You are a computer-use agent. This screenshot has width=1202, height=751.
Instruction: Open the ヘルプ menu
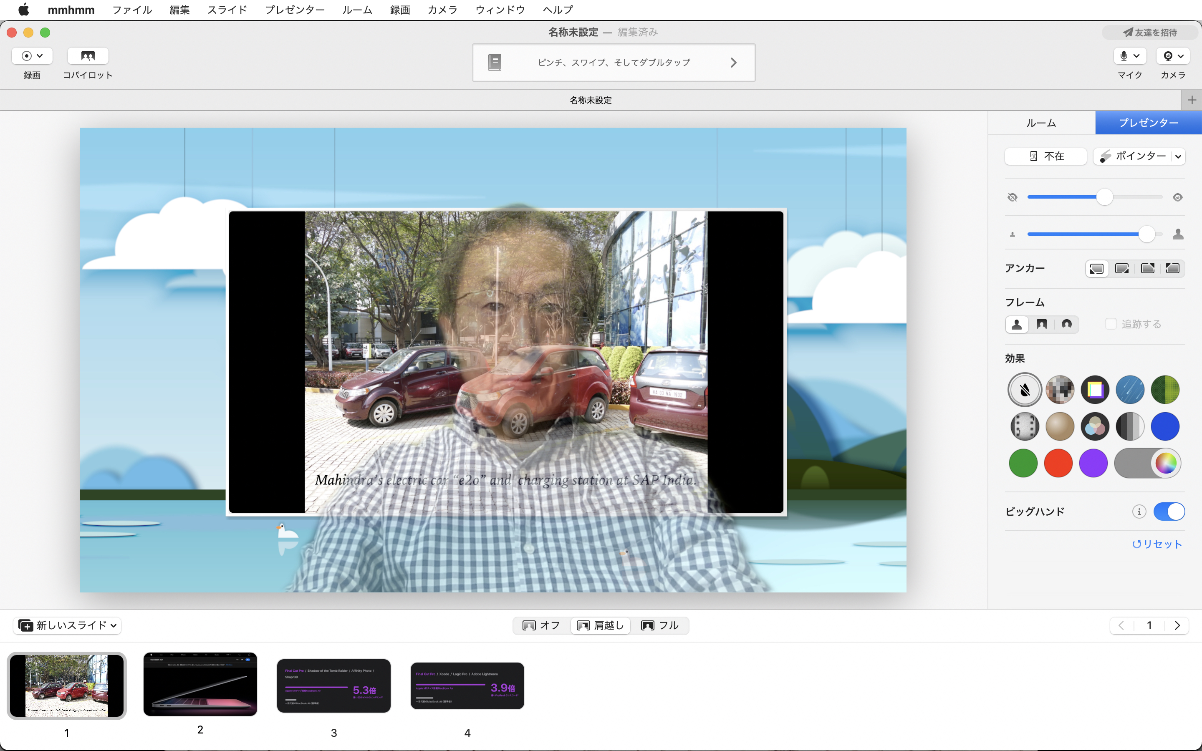click(558, 10)
